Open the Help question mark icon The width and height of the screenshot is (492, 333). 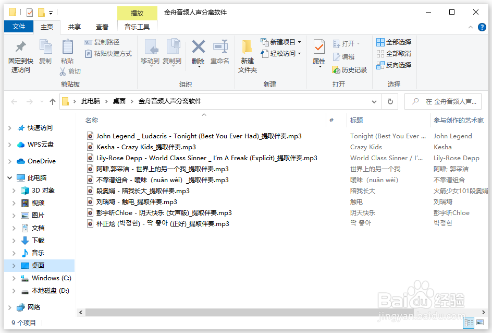tap(482, 27)
